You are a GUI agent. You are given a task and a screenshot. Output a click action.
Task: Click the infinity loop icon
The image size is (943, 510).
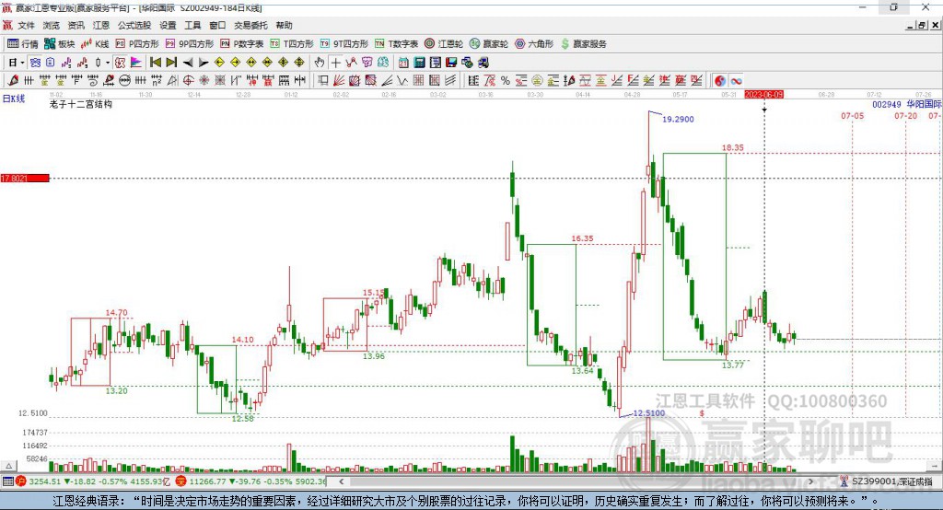tap(736, 81)
